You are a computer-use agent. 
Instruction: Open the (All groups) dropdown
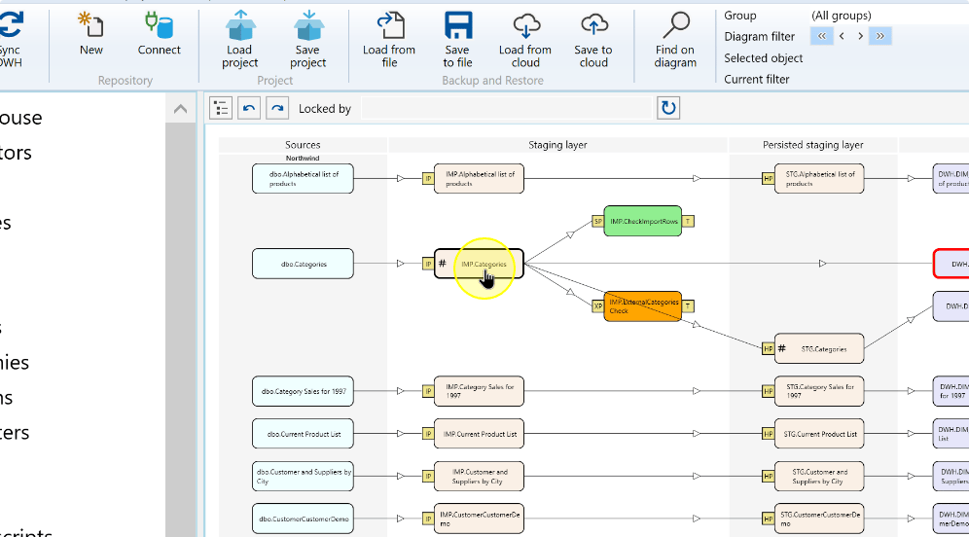[x=888, y=16]
